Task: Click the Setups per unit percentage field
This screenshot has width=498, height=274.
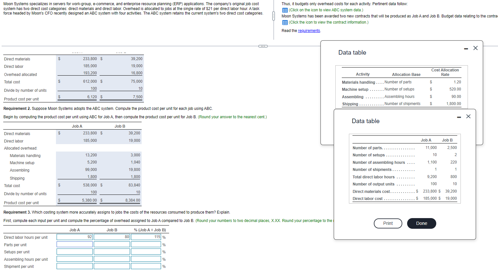Action: (146, 252)
